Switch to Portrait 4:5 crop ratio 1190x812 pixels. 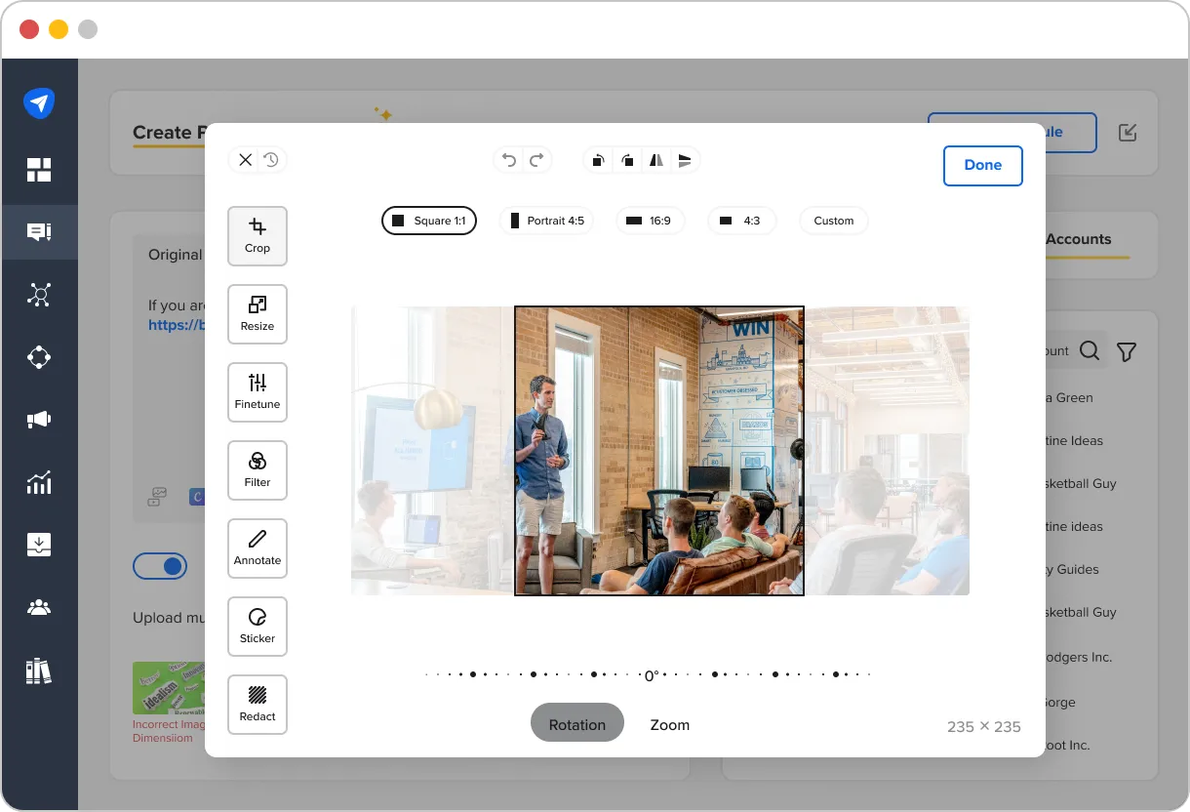(x=546, y=221)
